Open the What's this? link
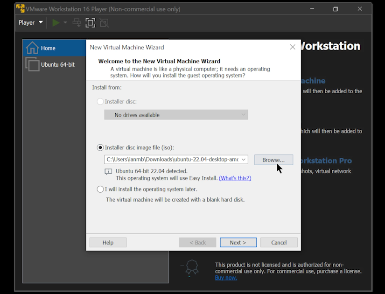 [x=235, y=177]
